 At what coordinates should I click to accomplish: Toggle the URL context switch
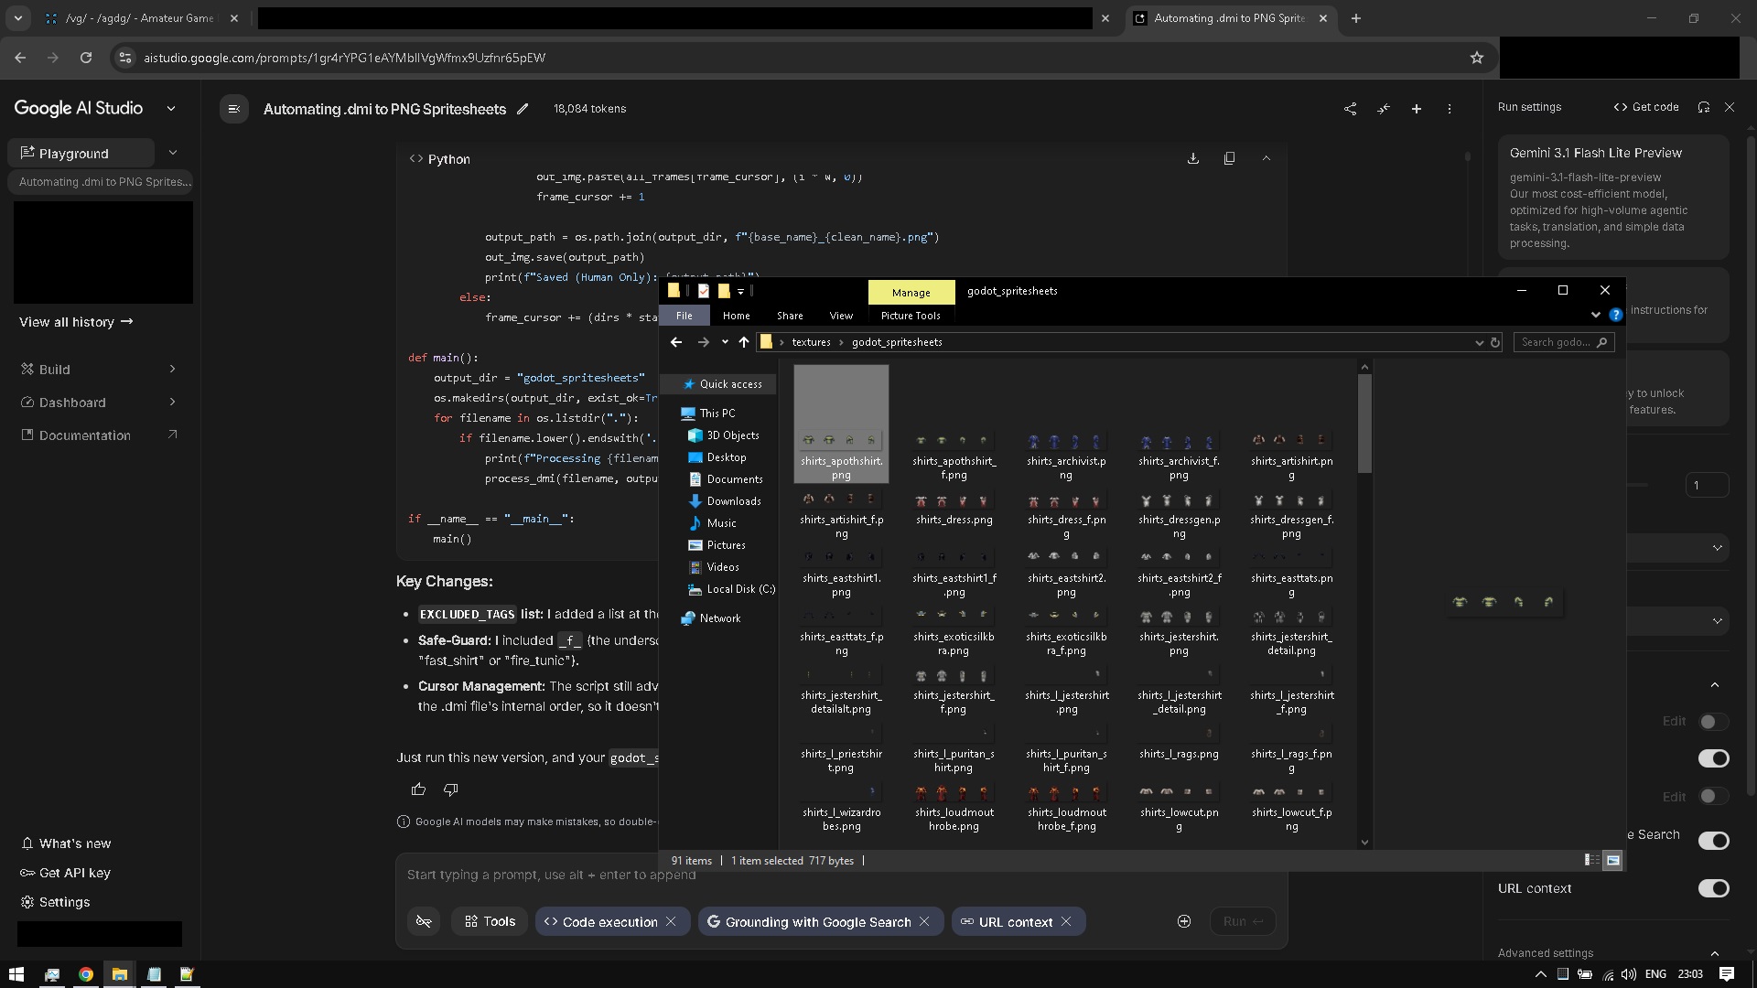tap(1713, 888)
